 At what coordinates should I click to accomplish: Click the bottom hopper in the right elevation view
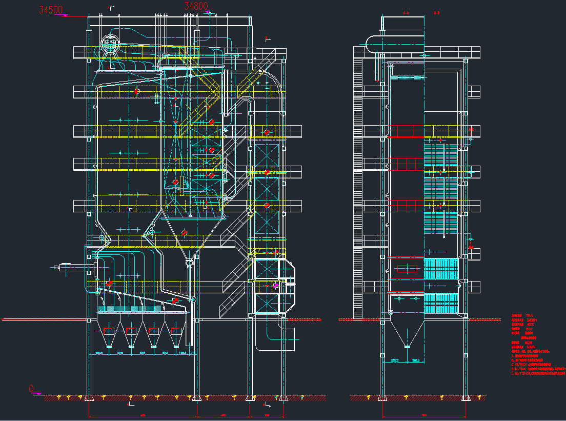point(407,333)
